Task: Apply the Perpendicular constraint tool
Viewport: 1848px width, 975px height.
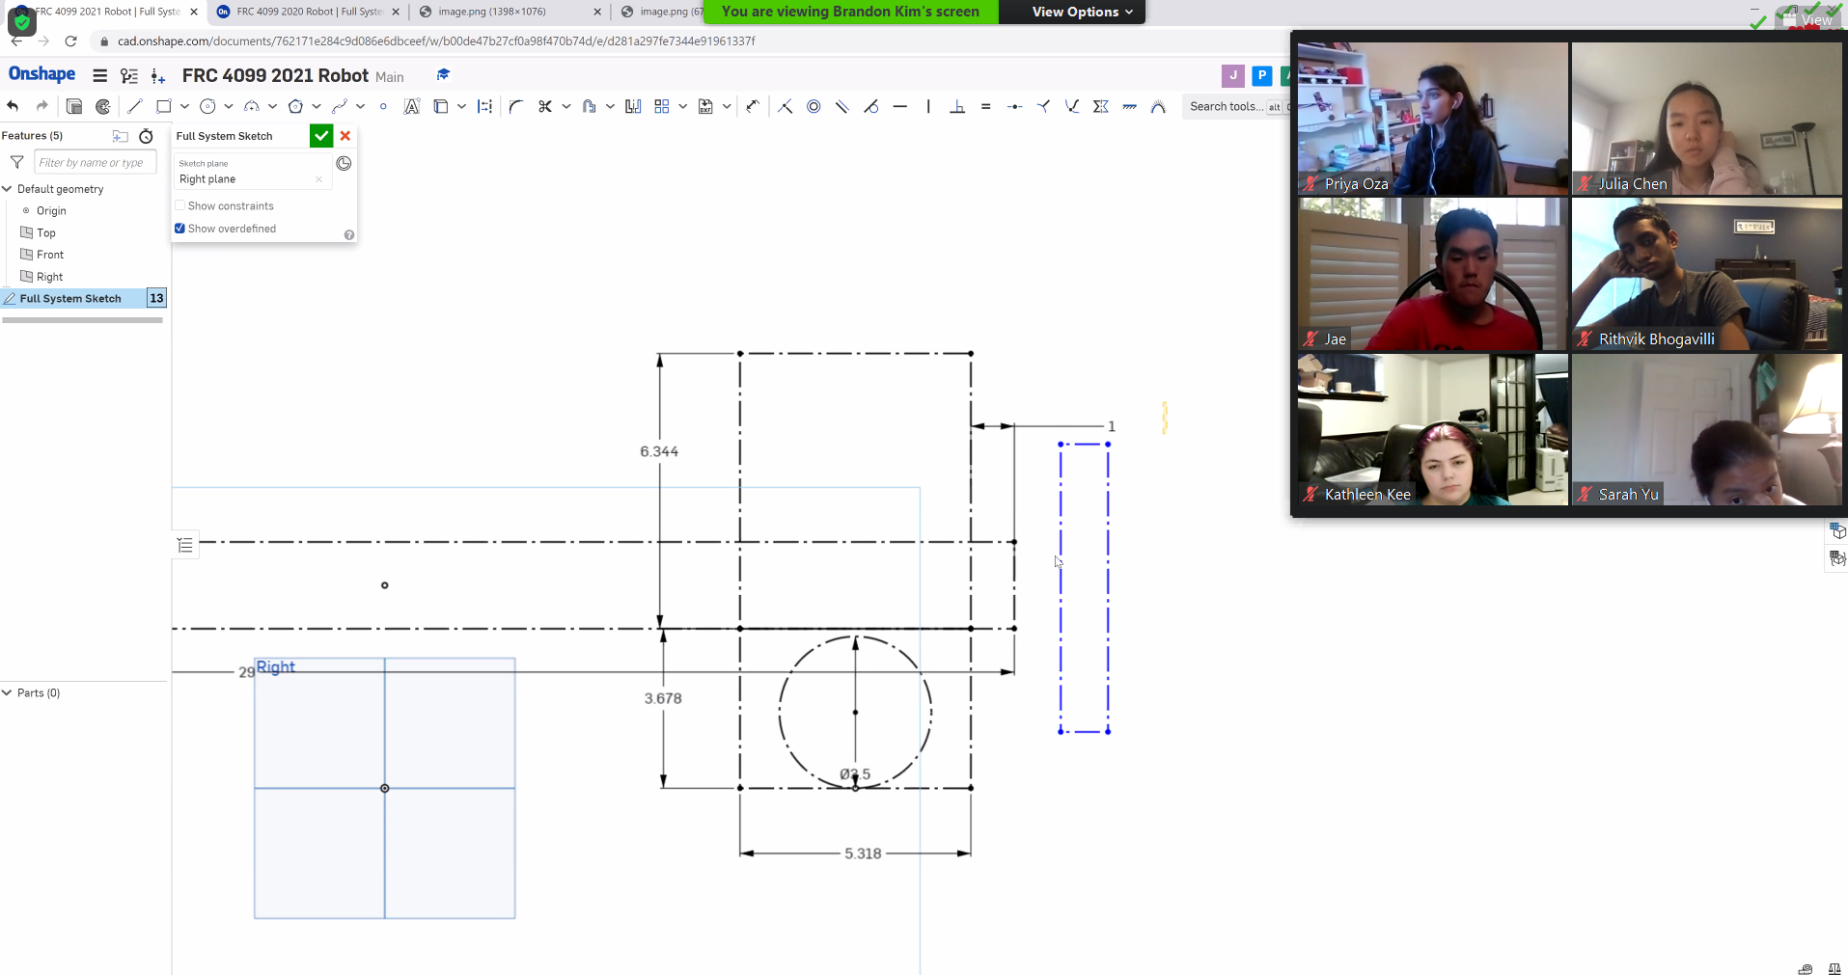Action: tap(957, 106)
